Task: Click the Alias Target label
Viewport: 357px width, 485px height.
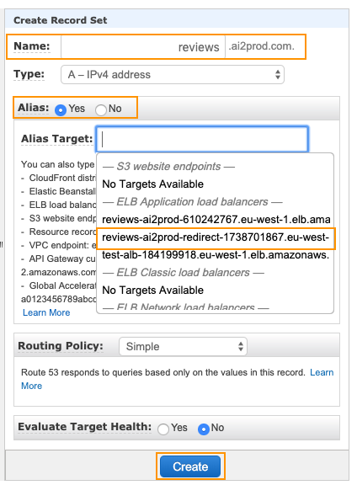Action: (57, 139)
